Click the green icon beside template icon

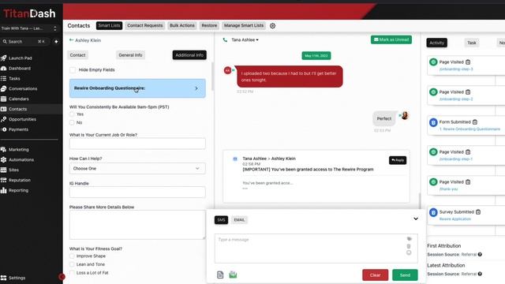pos(233,275)
